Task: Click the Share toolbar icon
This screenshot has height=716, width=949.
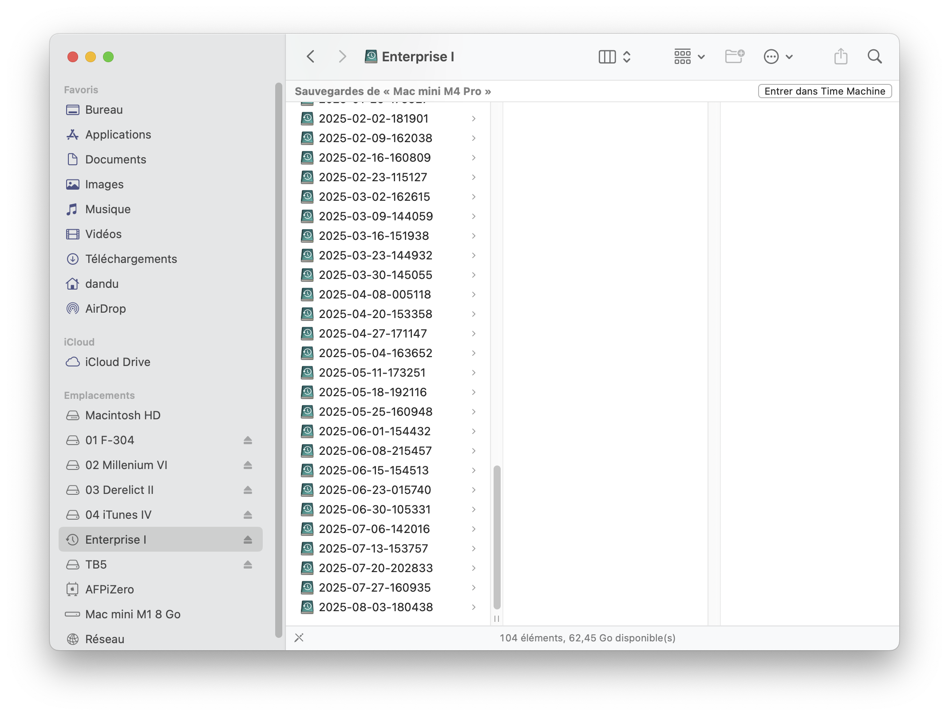Action: click(841, 56)
